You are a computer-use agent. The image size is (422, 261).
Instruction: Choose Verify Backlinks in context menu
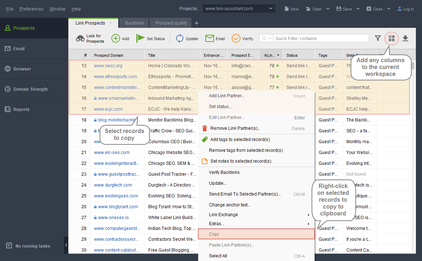(256, 172)
